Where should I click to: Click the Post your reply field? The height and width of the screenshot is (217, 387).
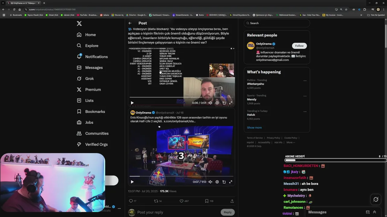pyautogui.click(x=178, y=212)
